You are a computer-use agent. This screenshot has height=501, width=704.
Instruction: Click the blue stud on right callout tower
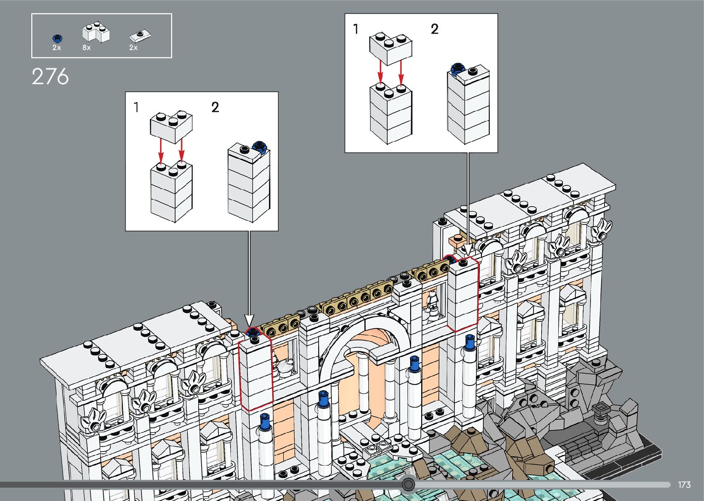[x=457, y=69]
